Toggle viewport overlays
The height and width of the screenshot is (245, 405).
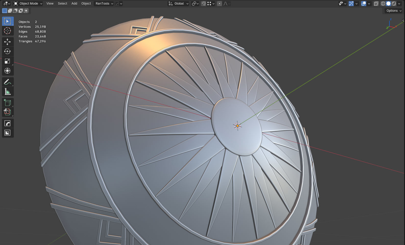[x=364, y=4]
